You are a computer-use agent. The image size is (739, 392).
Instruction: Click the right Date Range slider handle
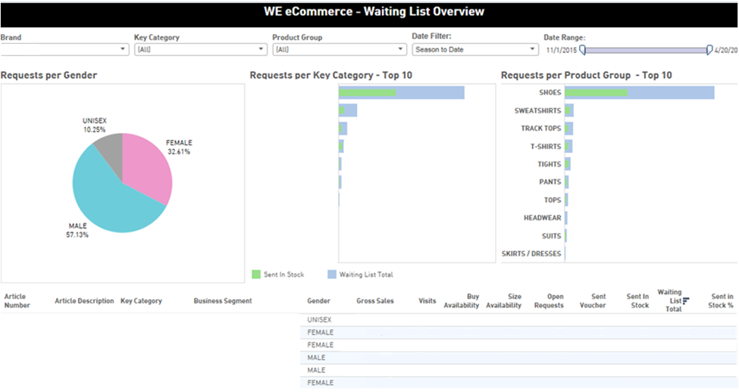709,50
